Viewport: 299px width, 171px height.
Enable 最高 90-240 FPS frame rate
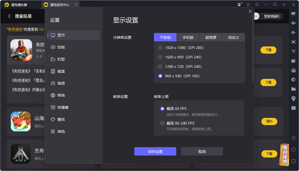pyautogui.click(x=162, y=123)
